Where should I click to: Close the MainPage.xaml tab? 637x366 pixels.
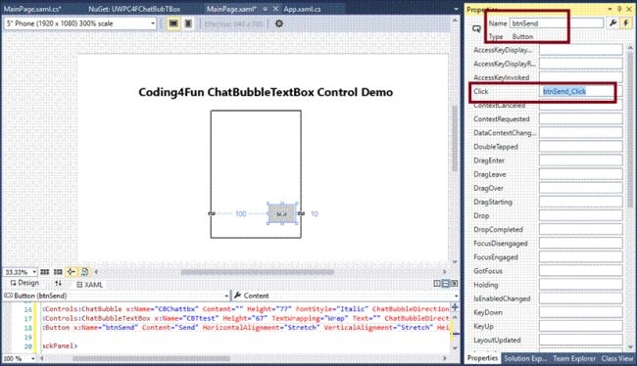pyautogui.click(x=275, y=9)
